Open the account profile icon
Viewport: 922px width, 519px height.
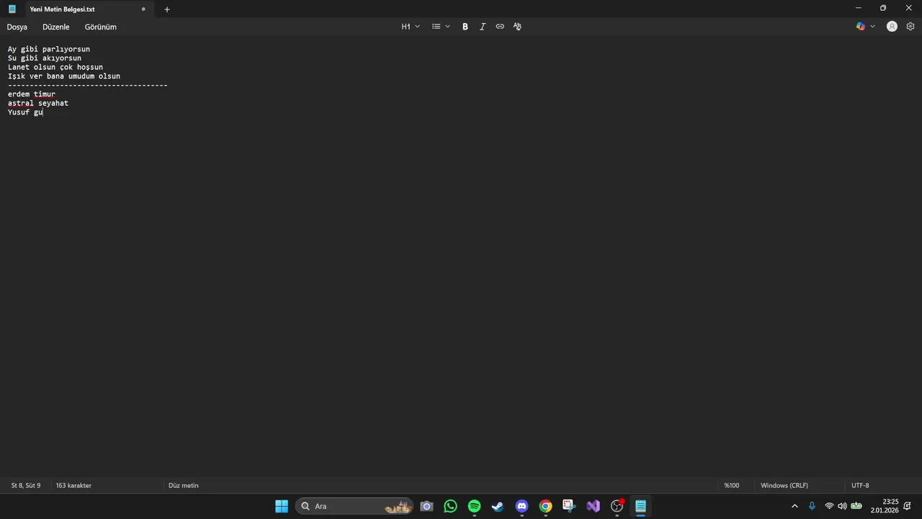point(892,27)
